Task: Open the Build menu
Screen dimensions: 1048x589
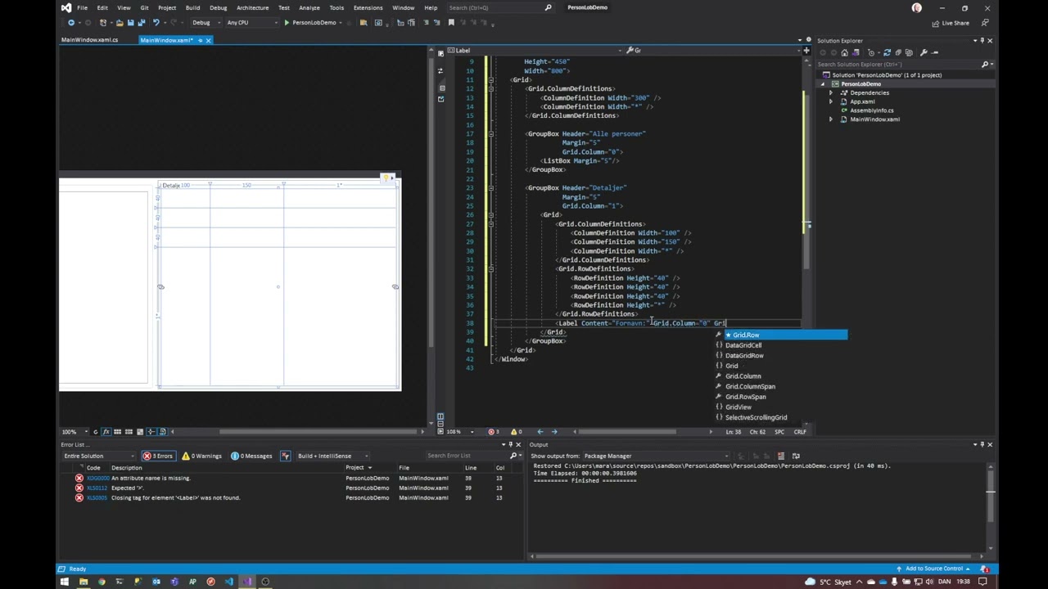Action: pos(192,7)
